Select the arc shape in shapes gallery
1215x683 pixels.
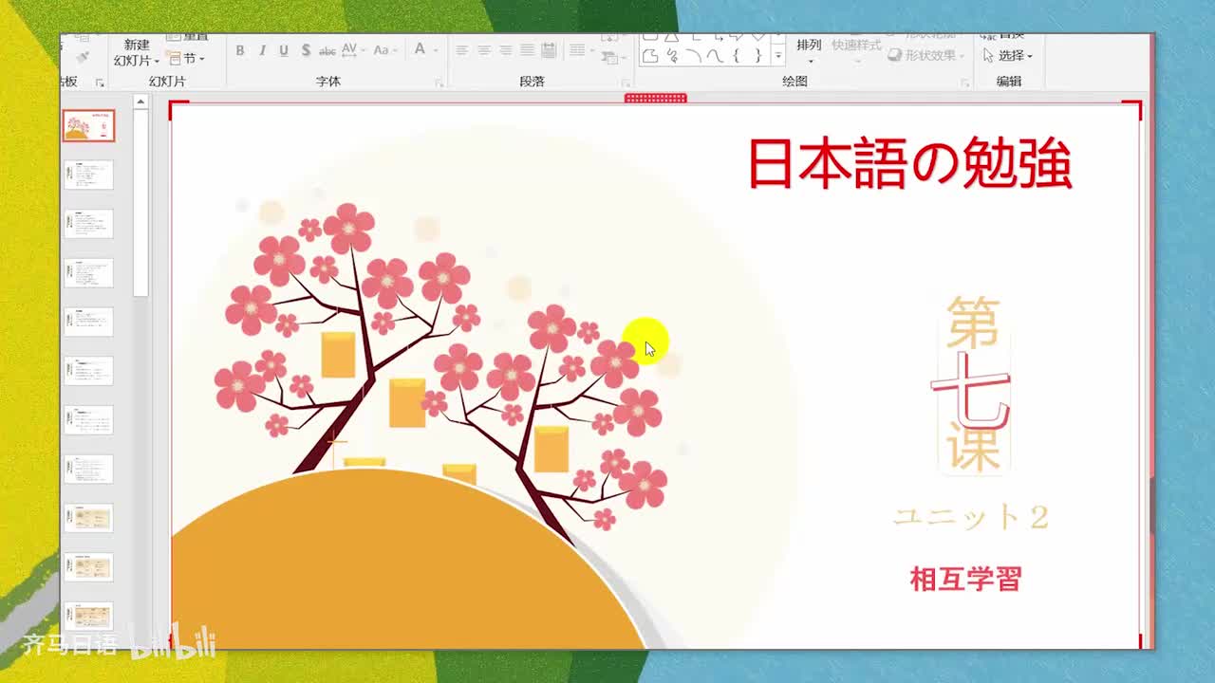[x=694, y=56]
